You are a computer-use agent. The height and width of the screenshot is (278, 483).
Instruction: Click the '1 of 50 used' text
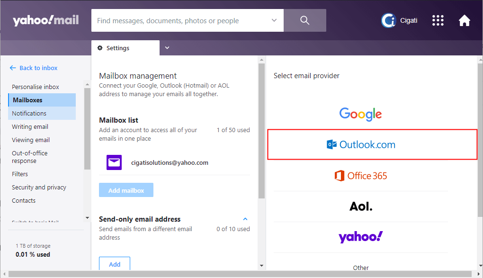click(x=233, y=130)
